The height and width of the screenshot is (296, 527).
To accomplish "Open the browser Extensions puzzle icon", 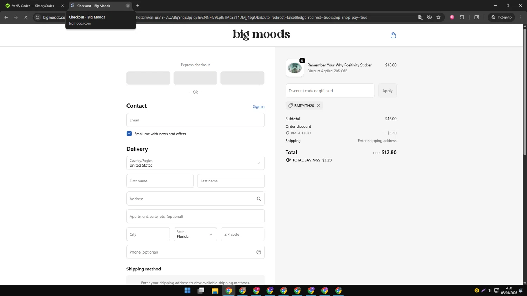I will [462, 17].
